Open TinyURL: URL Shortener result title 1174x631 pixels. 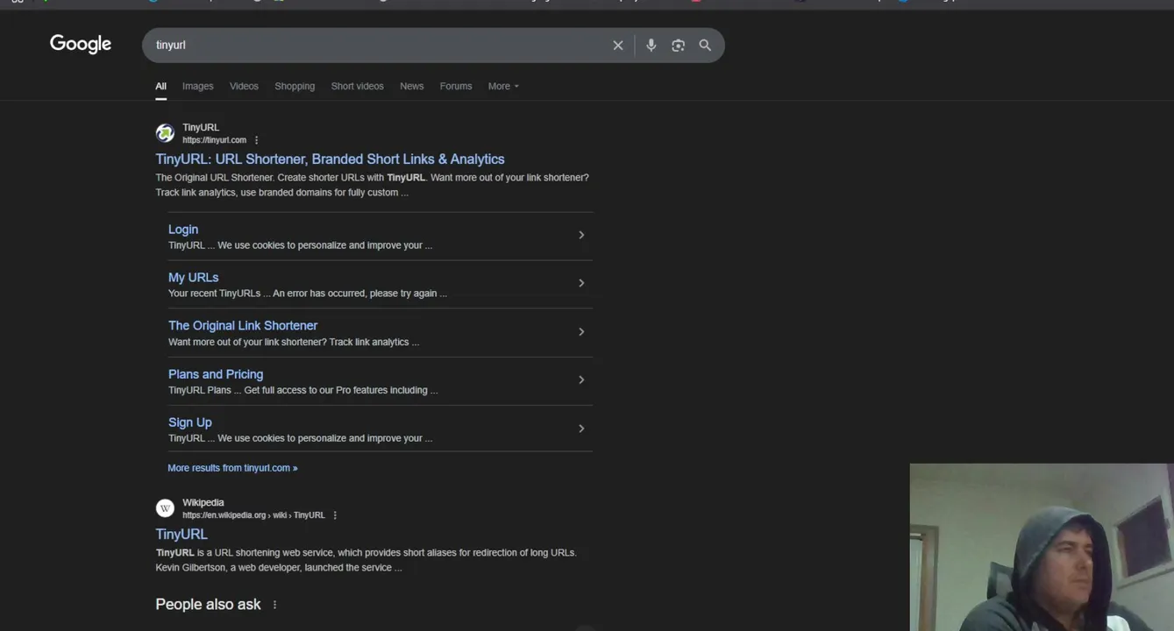click(330, 159)
